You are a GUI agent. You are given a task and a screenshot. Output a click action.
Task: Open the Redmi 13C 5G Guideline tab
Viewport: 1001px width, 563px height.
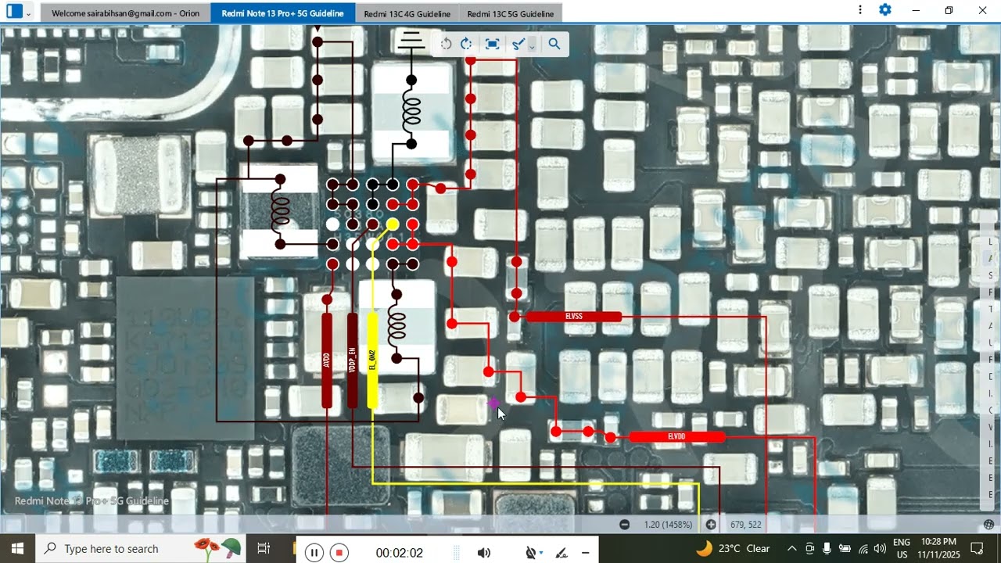tap(510, 13)
